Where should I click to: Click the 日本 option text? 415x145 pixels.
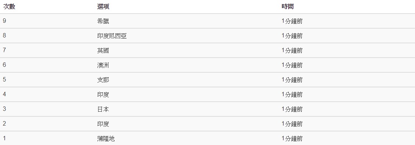point(103,109)
